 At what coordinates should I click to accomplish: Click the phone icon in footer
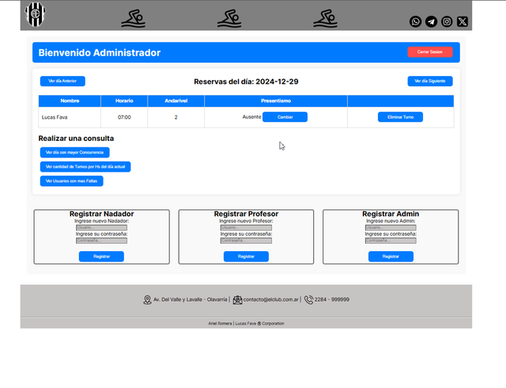(x=308, y=300)
